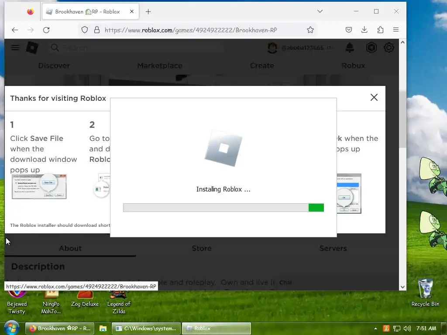Click the Firefox View icon
Image resolution: width=447 pixels, height=335 pixels.
coord(30,11)
